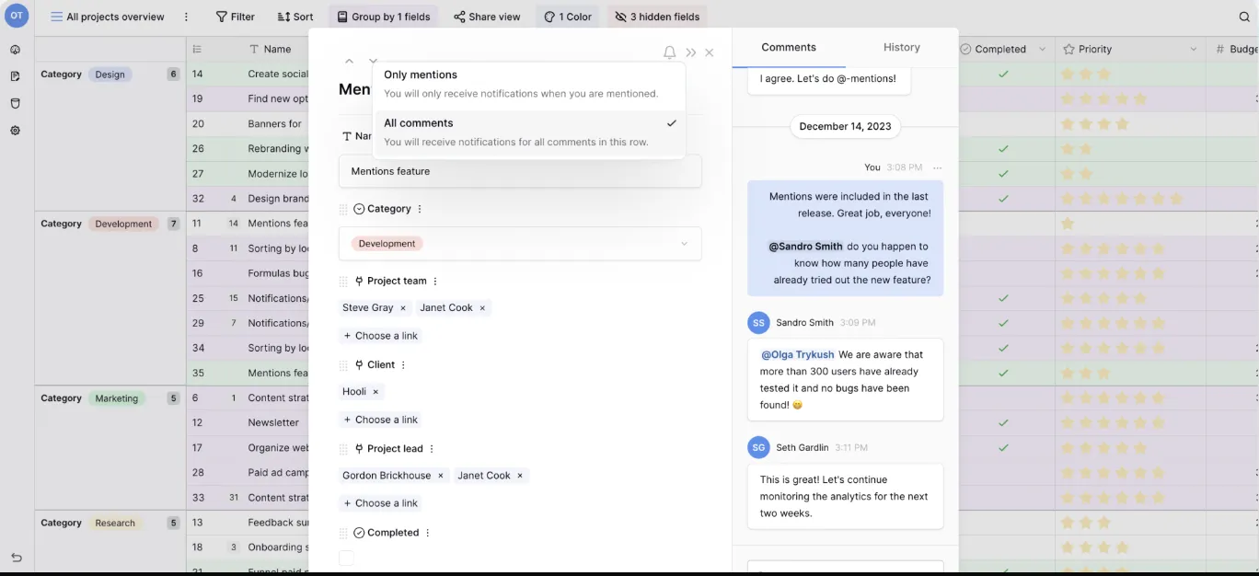Open the settings gear in left sidebar

pyautogui.click(x=16, y=131)
